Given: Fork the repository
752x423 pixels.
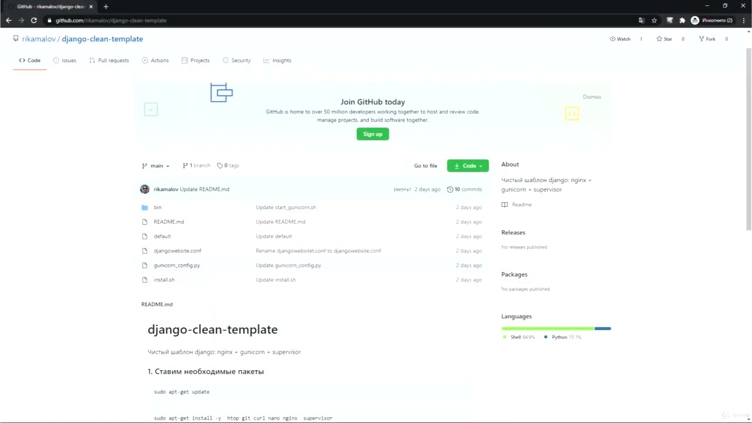Looking at the screenshot, I should pos(707,39).
